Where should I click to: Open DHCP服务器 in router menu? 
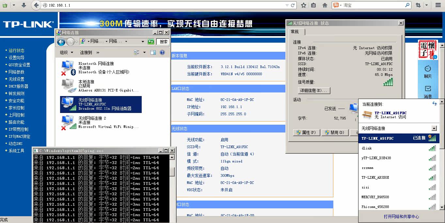[x=18, y=86]
